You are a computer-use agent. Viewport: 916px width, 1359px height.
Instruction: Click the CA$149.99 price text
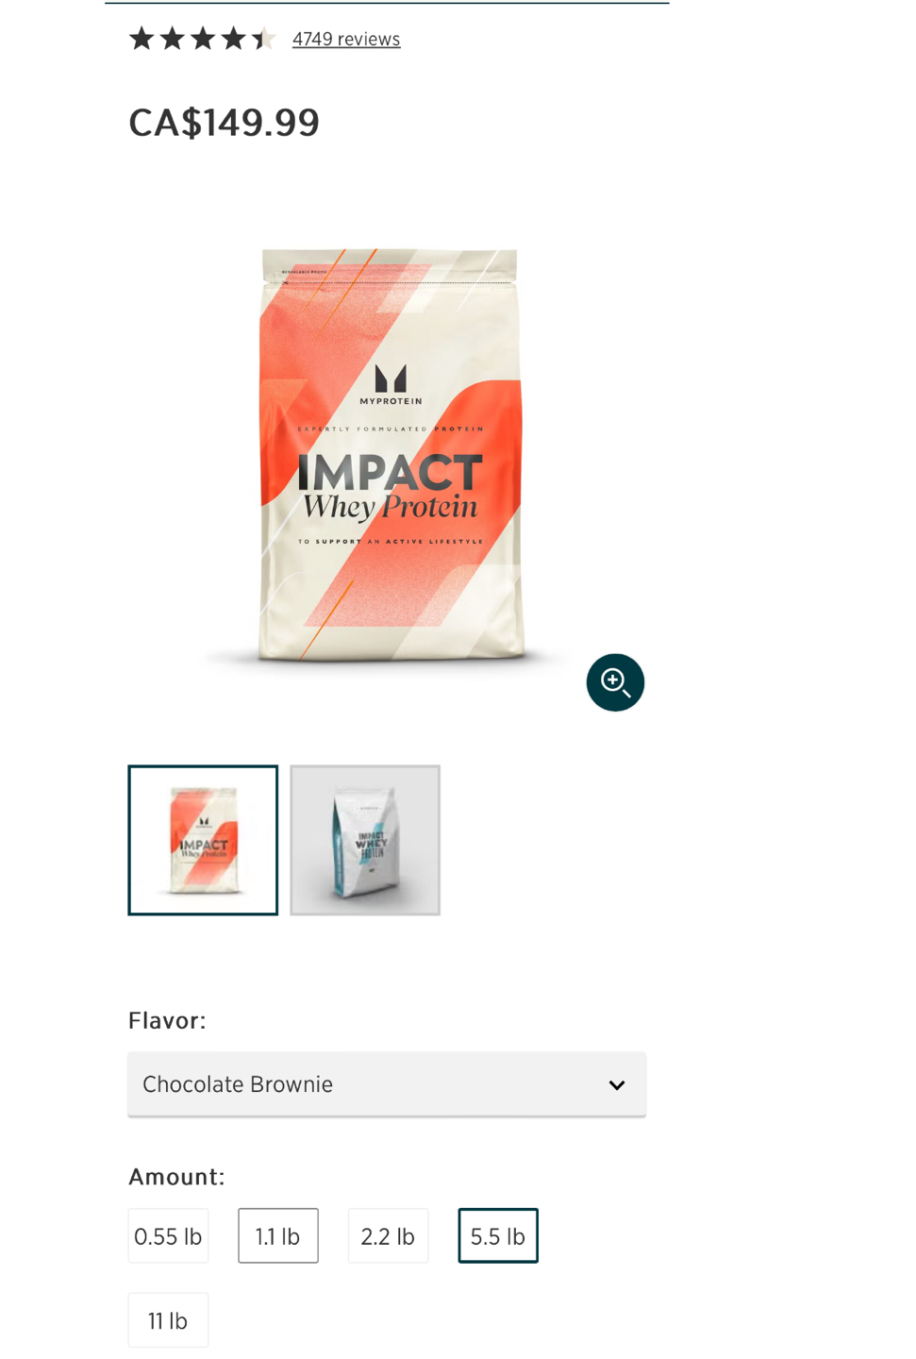pos(225,123)
